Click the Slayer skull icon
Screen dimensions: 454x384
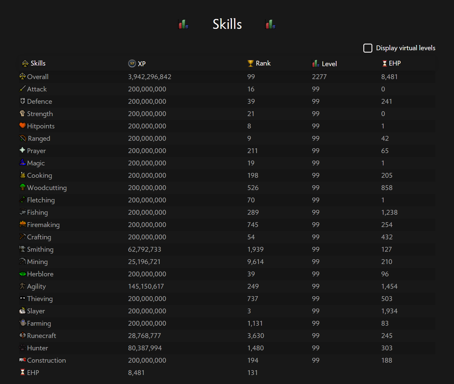pyautogui.click(x=23, y=311)
